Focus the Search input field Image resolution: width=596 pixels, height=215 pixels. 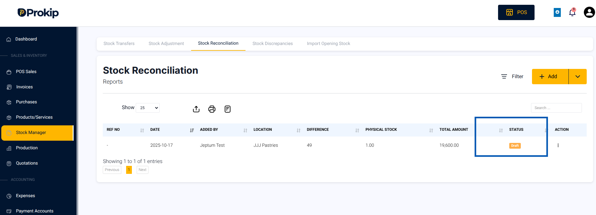556,108
